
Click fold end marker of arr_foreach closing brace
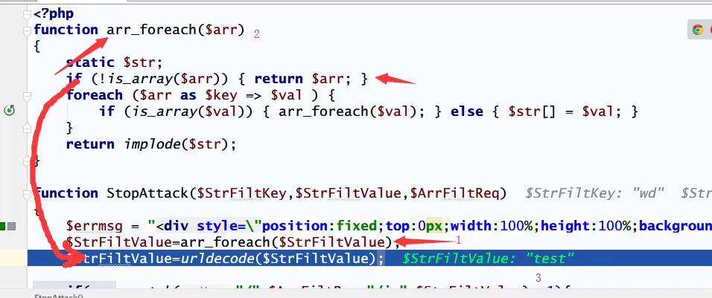click(x=28, y=160)
